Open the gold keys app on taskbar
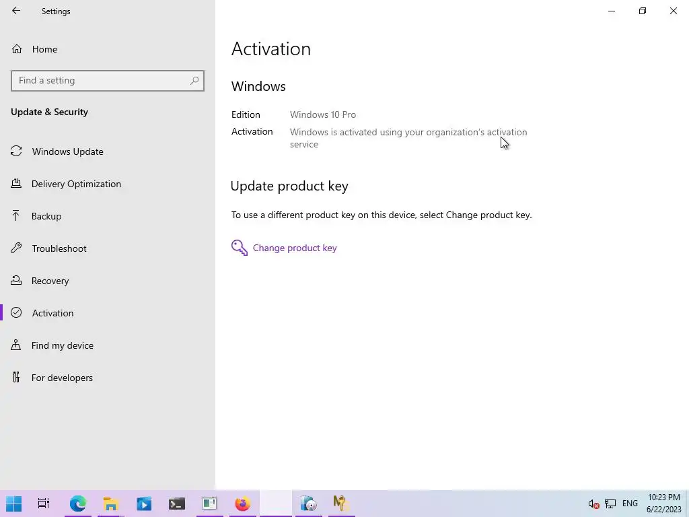Viewport: 689px width, 517px height. click(x=341, y=504)
